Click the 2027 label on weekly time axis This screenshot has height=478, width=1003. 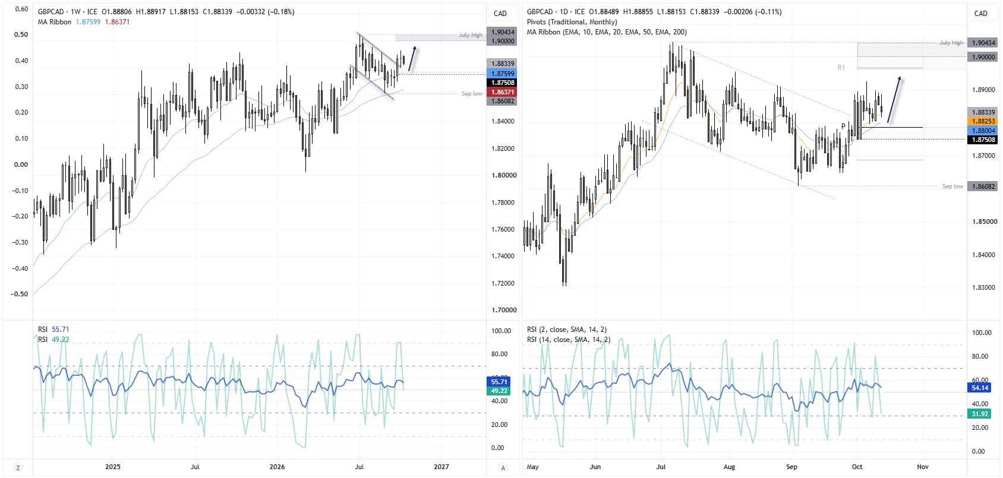click(x=441, y=467)
